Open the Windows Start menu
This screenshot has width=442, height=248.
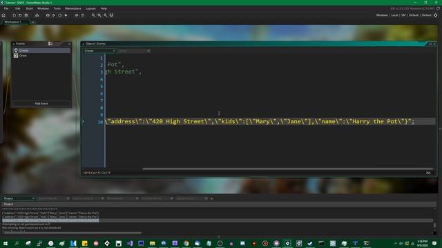coord(6,243)
